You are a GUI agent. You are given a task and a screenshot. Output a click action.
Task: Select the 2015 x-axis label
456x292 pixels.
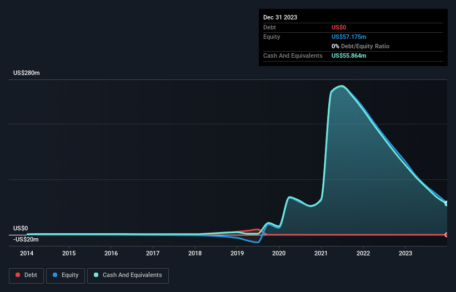pos(69,253)
